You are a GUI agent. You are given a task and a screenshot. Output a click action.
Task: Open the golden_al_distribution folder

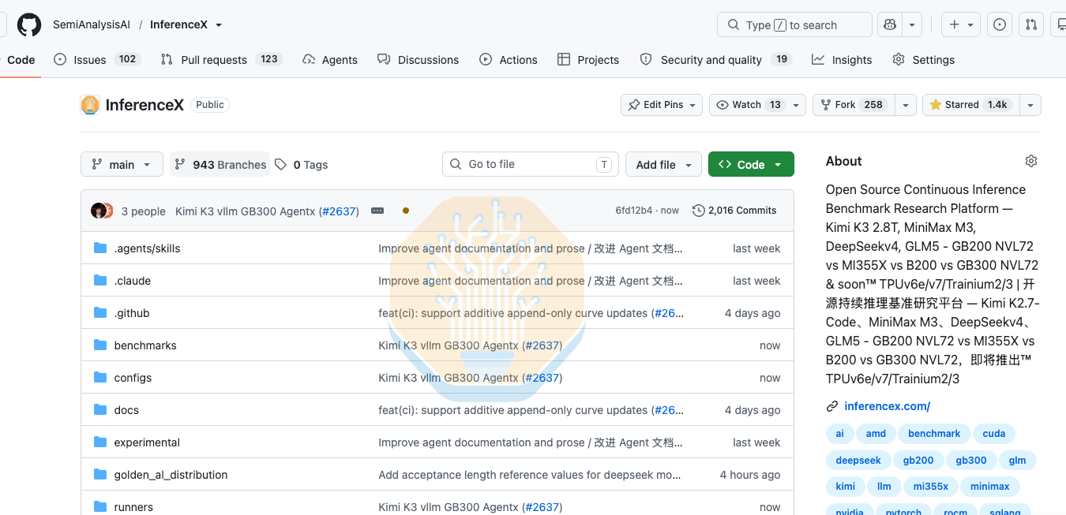[171, 475]
